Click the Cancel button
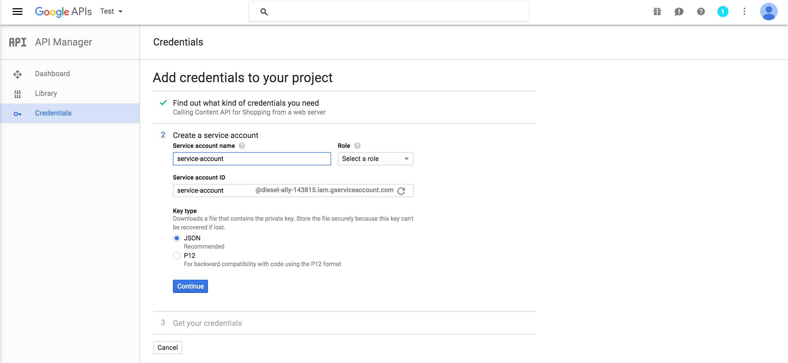Image resolution: width=788 pixels, height=363 pixels. coord(167,347)
